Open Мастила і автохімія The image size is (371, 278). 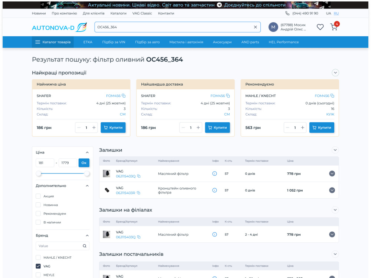click(x=186, y=42)
